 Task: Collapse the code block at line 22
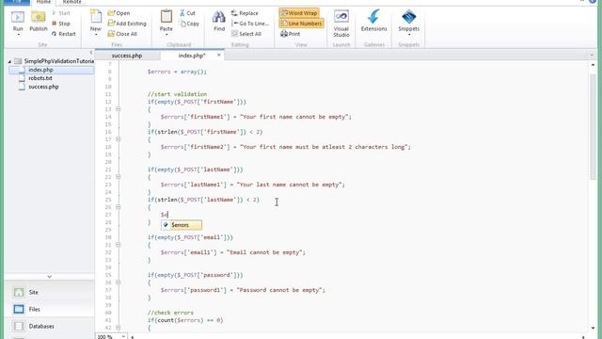coord(119,177)
